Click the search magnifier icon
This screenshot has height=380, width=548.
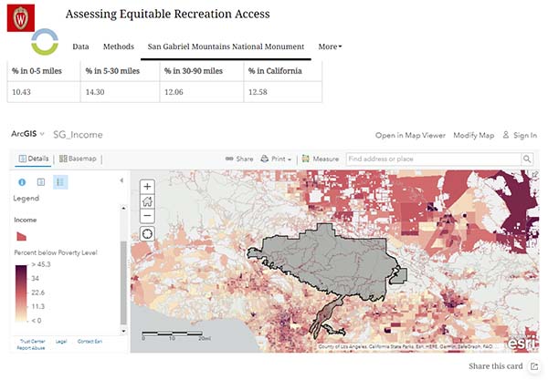click(x=527, y=159)
